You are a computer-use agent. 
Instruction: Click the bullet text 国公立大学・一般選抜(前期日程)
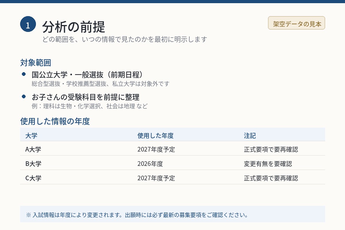pyautogui.click(x=87, y=75)
